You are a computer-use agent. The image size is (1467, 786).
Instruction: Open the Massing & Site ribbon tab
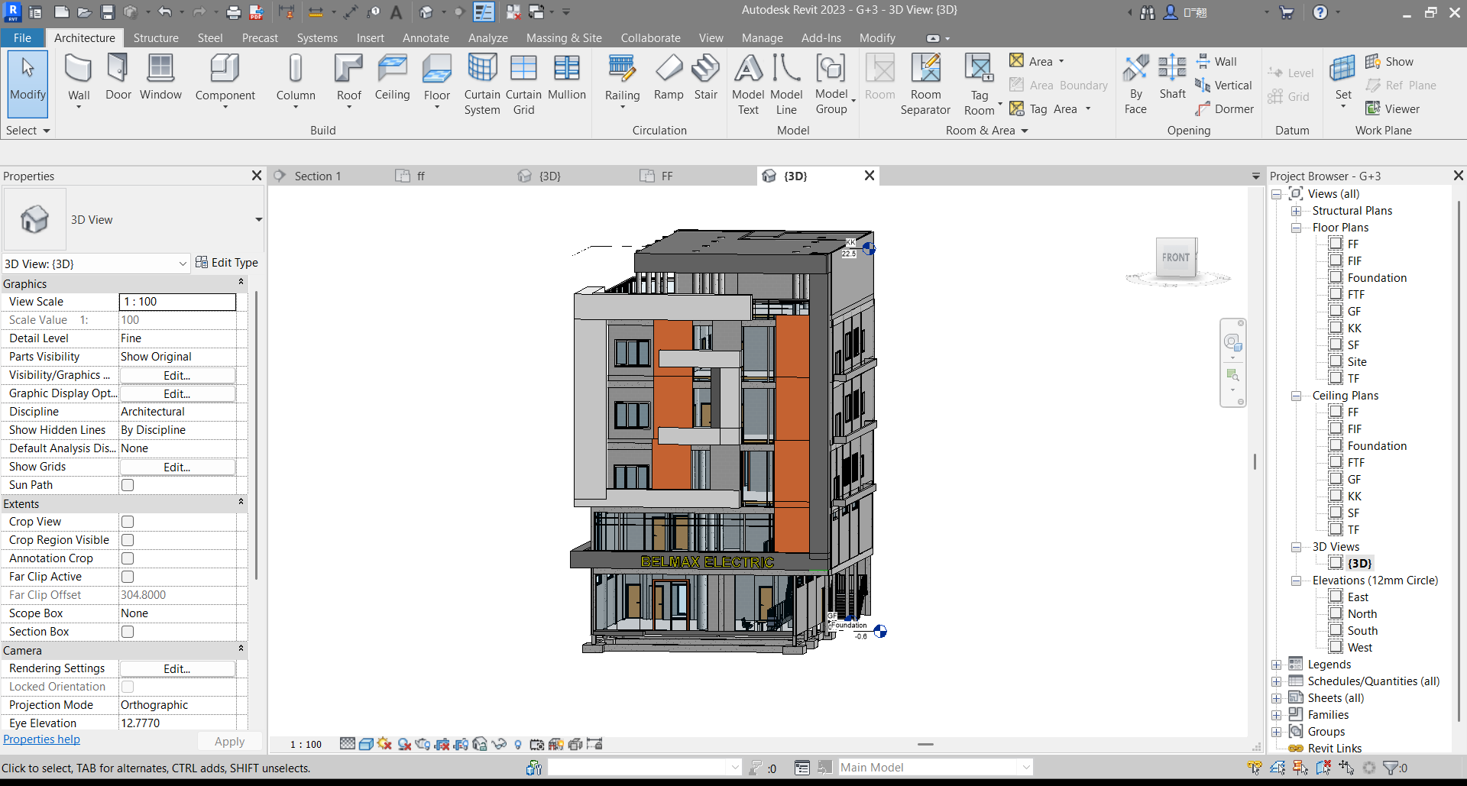564,38
